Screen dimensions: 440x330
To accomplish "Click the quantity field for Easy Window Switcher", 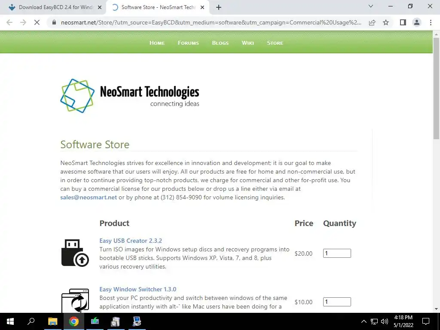I will pyautogui.click(x=337, y=302).
